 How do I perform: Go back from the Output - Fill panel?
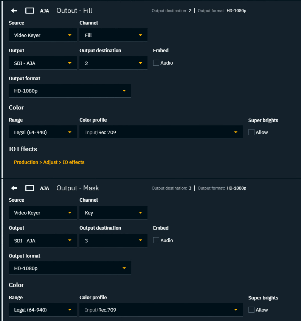[x=14, y=11]
